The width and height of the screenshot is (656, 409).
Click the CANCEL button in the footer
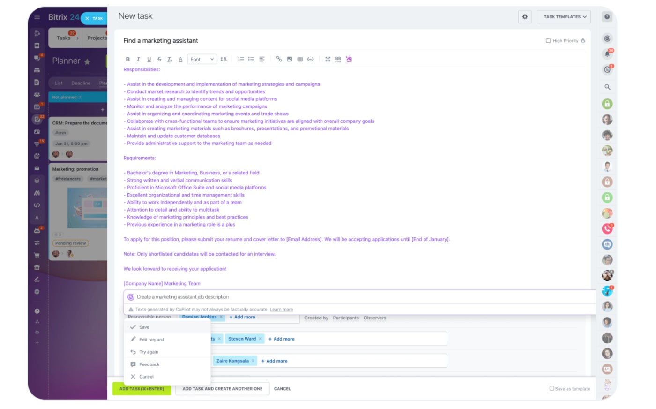pos(283,389)
